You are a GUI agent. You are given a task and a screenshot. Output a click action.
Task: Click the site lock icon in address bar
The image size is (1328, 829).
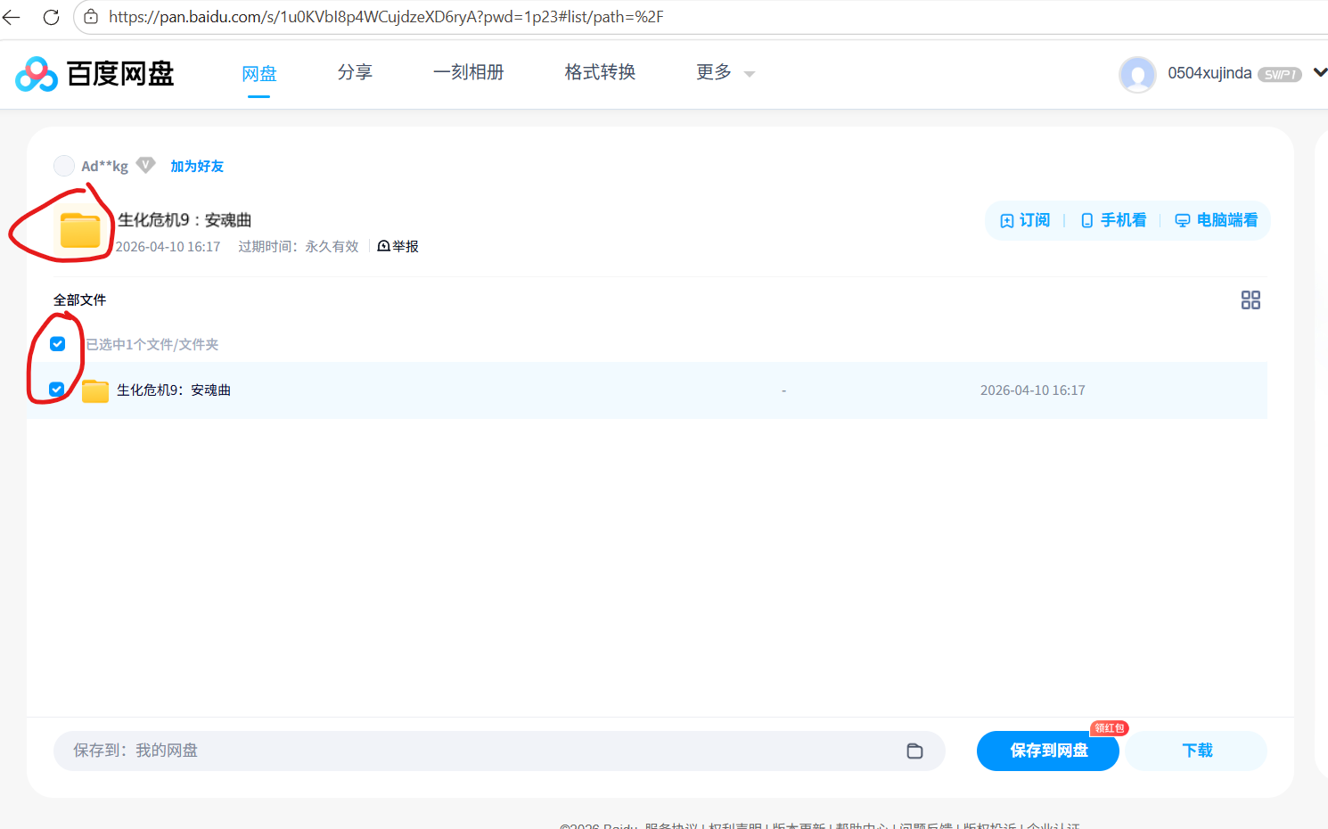click(91, 17)
